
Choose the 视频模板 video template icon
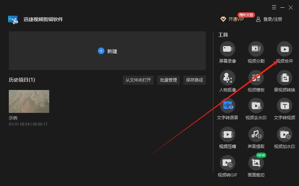pos(256,78)
